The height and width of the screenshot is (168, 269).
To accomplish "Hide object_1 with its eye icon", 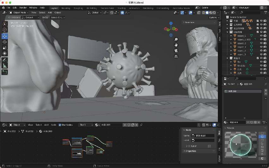I will (261, 36).
